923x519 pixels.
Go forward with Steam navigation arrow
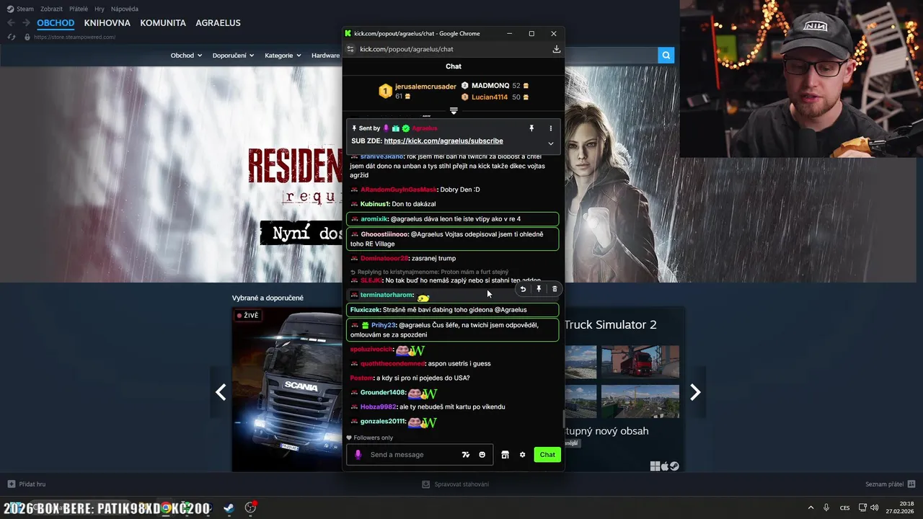tap(25, 23)
